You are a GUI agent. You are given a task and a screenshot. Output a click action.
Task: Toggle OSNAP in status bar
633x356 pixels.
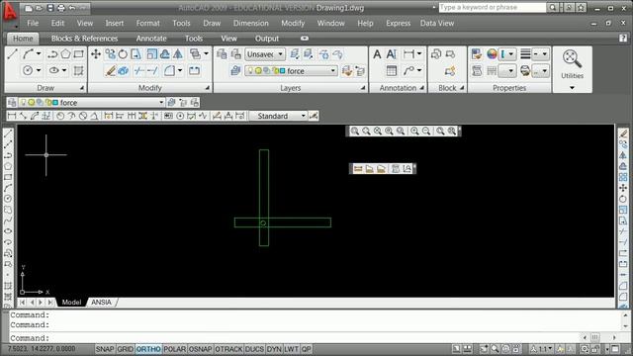pos(200,349)
